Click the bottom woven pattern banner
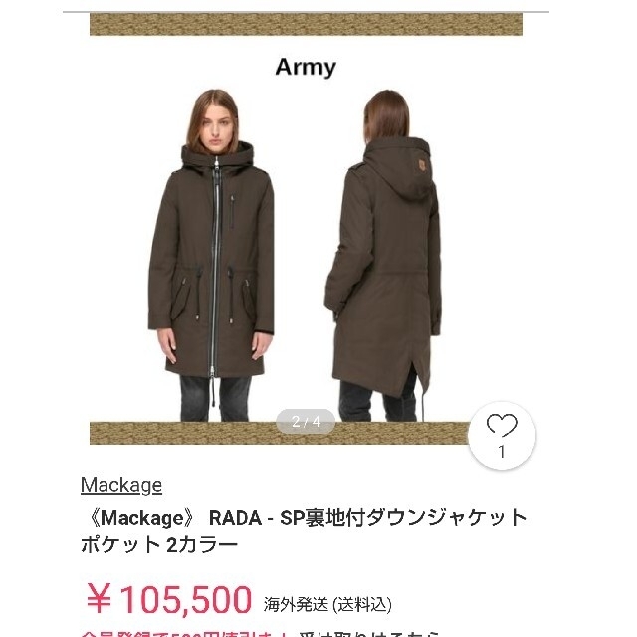Image resolution: width=637 pixels, height=637 pixels. coord(280,434)
